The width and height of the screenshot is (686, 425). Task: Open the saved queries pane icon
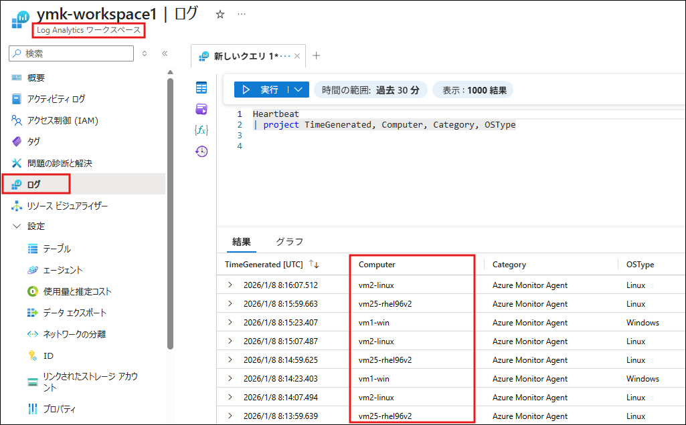(201, 109)
